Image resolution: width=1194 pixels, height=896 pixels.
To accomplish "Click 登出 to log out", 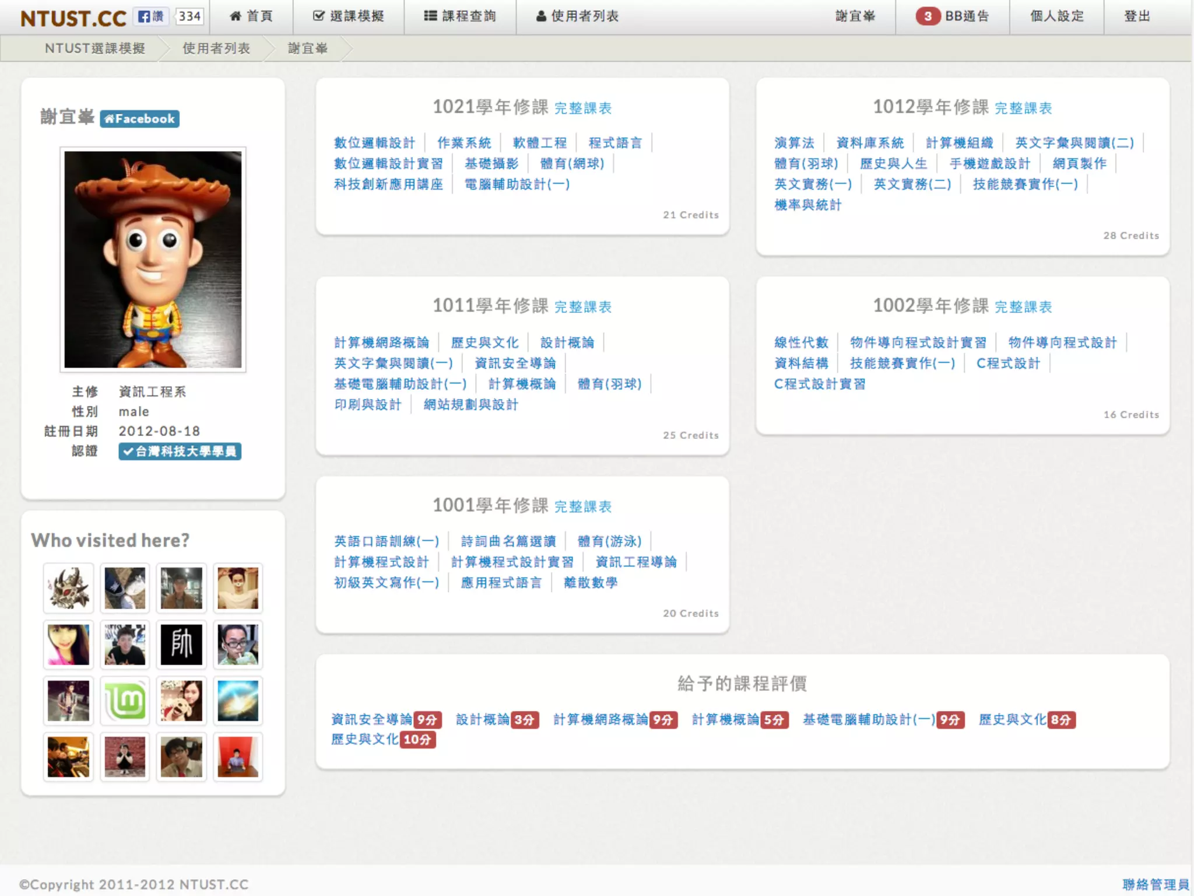I will 1137,16.
